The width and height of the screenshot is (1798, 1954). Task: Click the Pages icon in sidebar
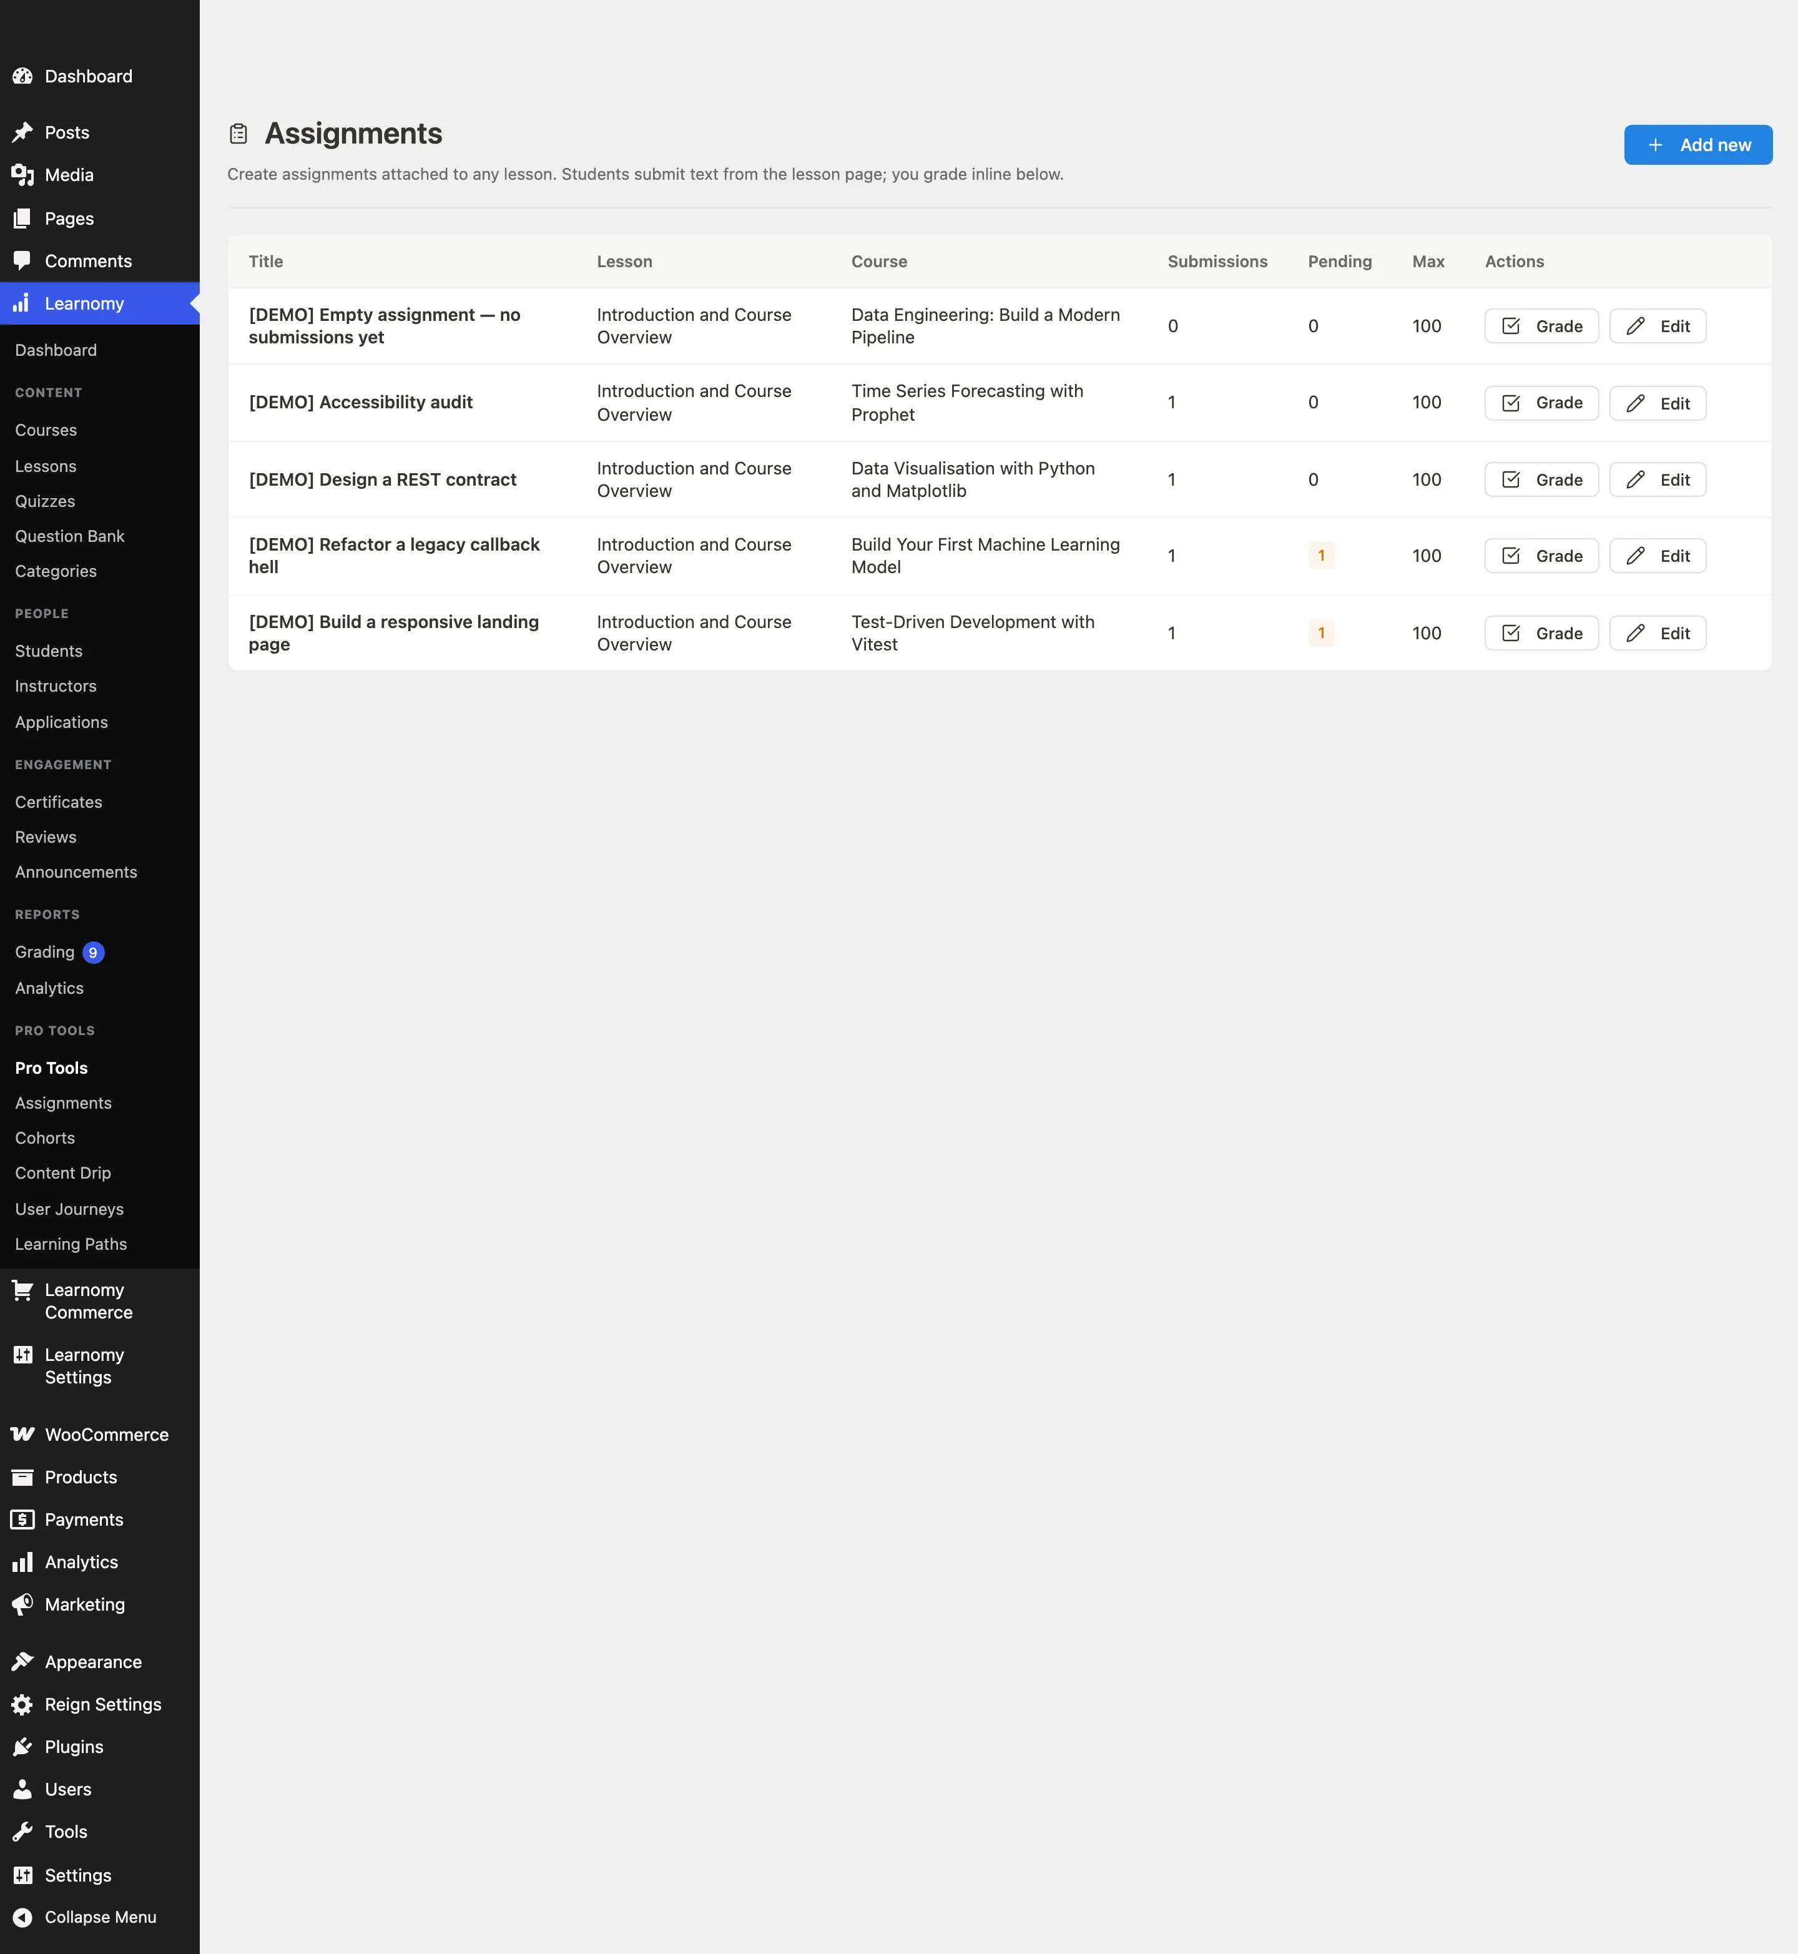[22, 219]
